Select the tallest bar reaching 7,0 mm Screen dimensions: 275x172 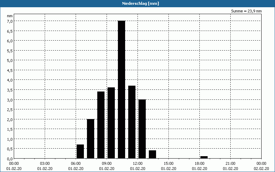click(x=122, y=89)
